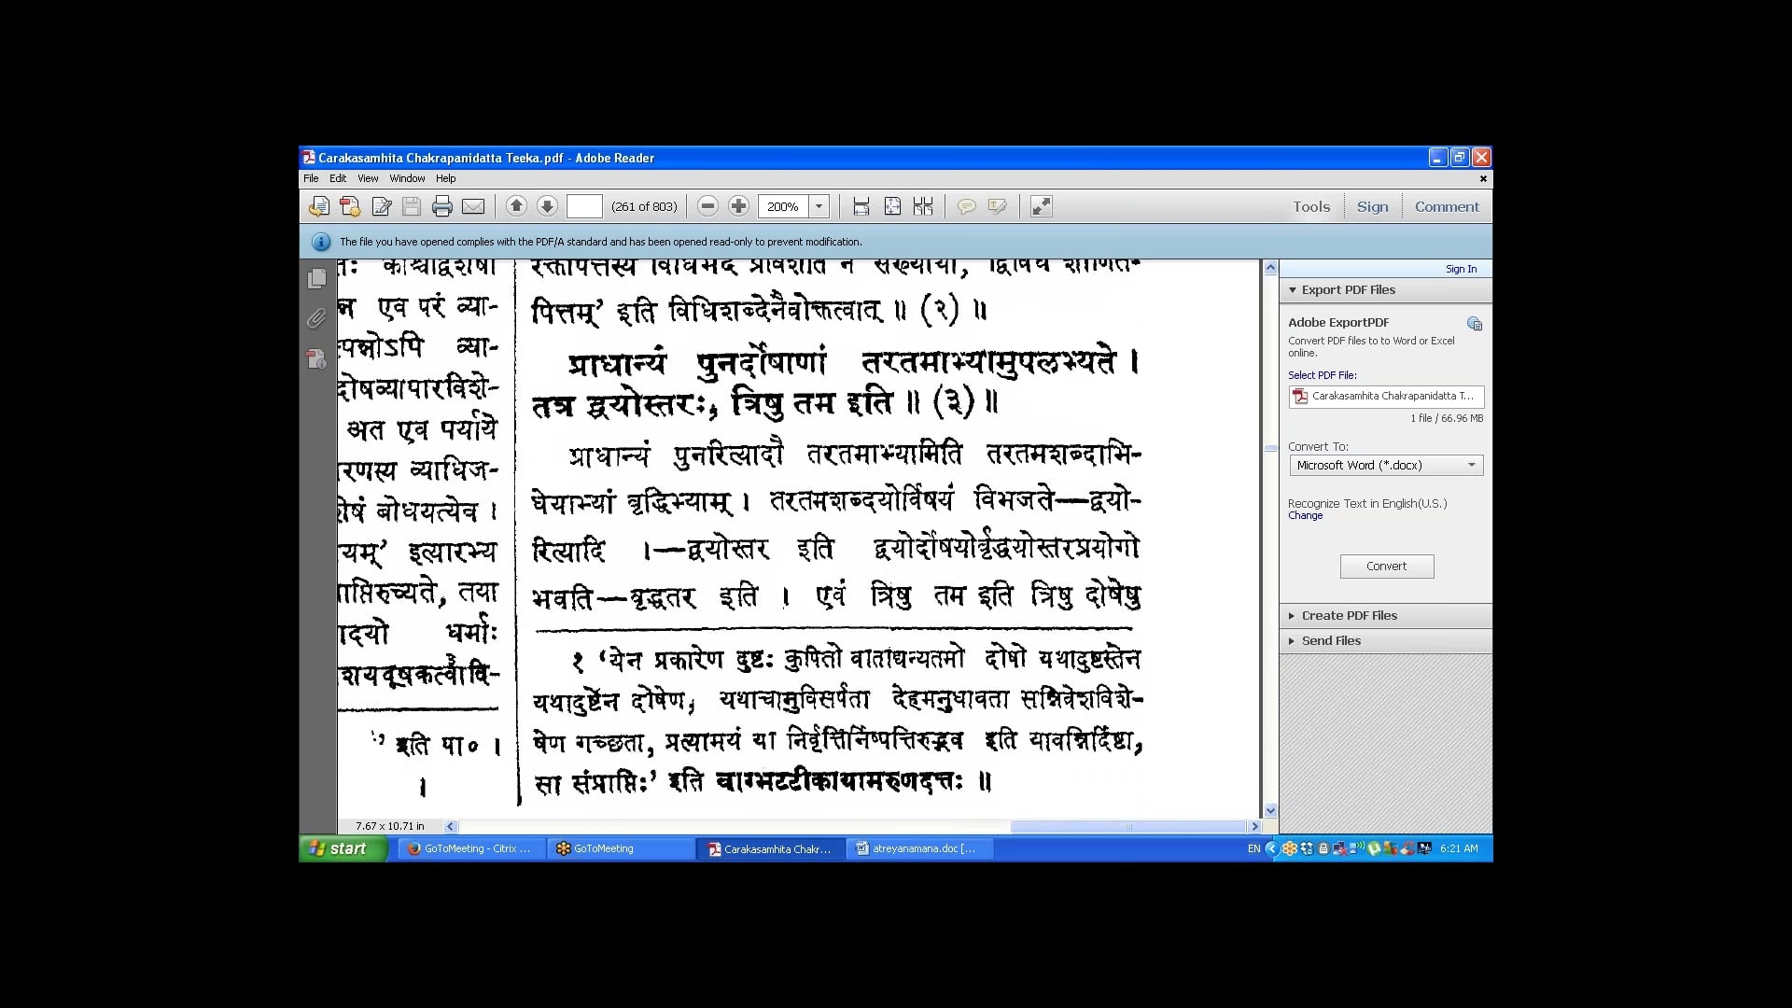Go to next page arrow
This screenshot has width=1792, height=1008.
547,206
